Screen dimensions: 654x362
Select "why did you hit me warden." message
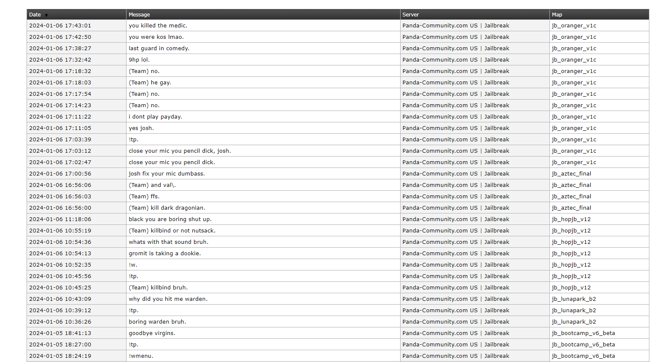pyautogui.click(x=168, y=299)
